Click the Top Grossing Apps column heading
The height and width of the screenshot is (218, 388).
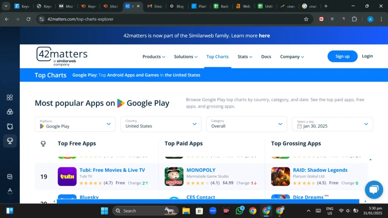pyautogui.click(x=296, y=143)
